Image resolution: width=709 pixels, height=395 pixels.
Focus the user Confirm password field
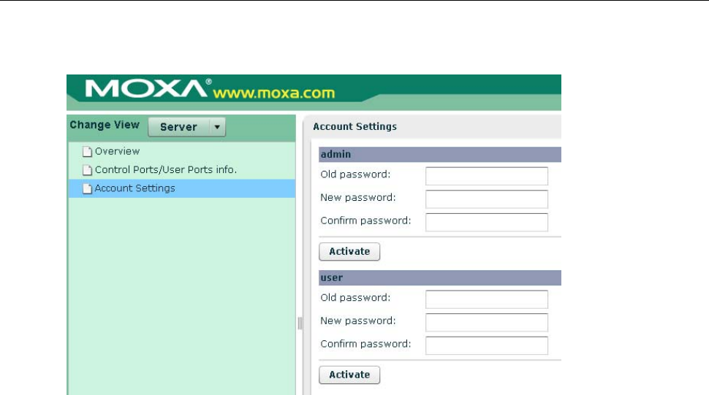487,345
